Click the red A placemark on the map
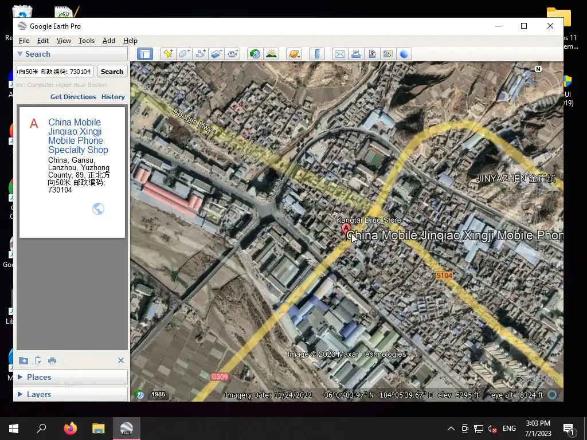The height and width of the screenshot is (440, 587). point(346,230)
